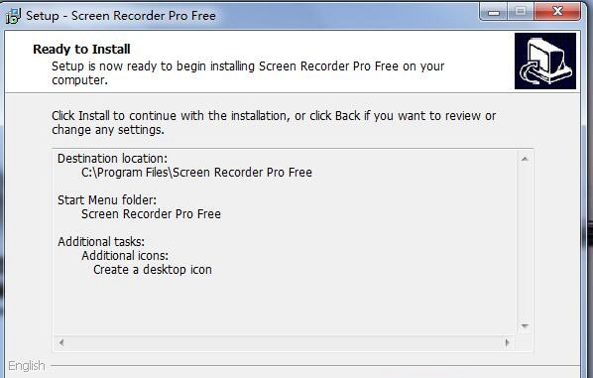Viewport: 593px width, 378px height.
Task: Select the 'Start Menu folder:' line
Action: (x=107, y=199)
